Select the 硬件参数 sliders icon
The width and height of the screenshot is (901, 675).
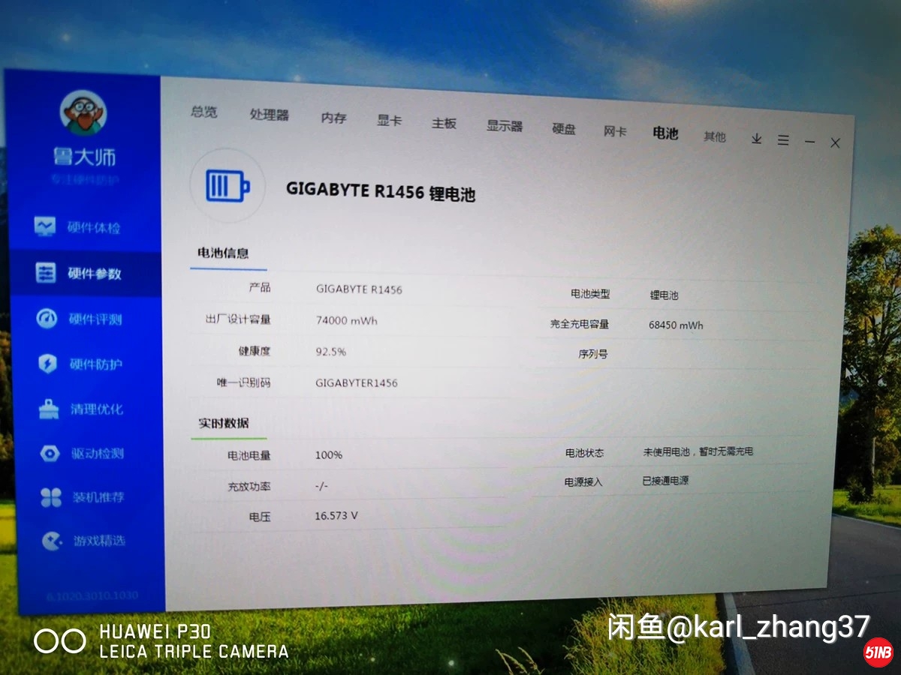tap(46, 273)
